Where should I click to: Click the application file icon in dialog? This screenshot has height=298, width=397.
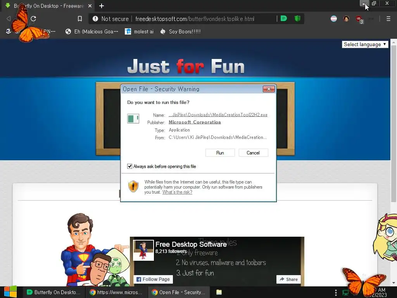(133, 118)
